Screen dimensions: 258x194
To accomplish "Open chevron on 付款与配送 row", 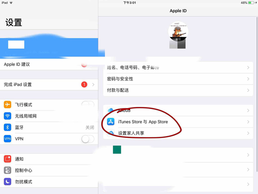I will pos(248,90).
